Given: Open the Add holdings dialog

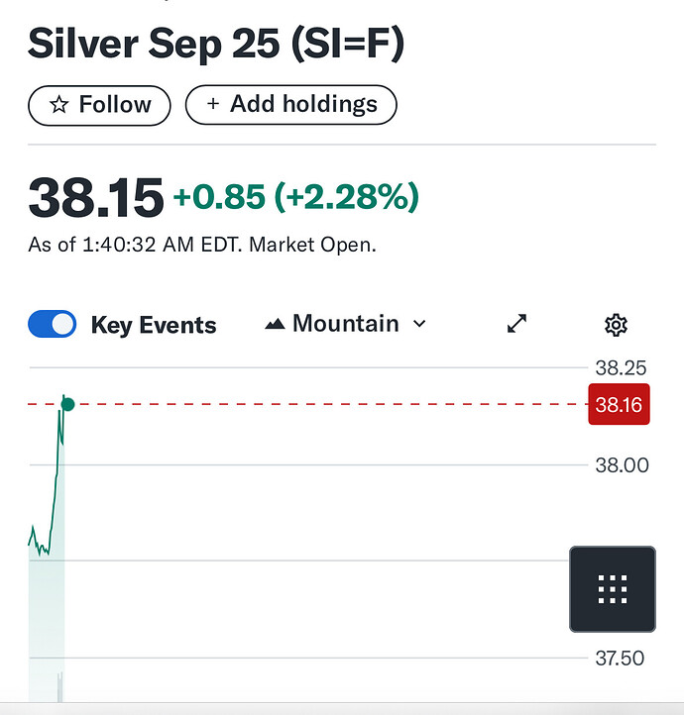Looking at the screenshot, I should pyautogui.click(x=291, y=104).
